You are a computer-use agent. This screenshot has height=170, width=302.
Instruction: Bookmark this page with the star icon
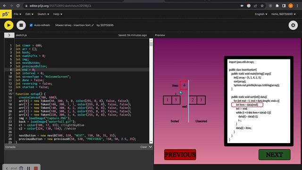(x=262, y=6)
